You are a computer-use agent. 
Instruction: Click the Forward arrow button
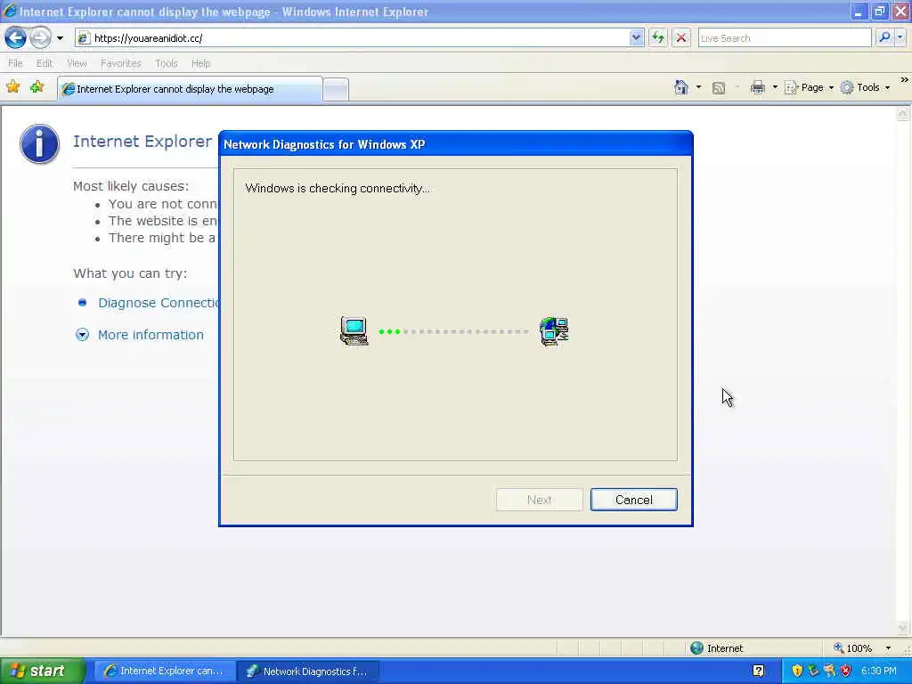40,38
